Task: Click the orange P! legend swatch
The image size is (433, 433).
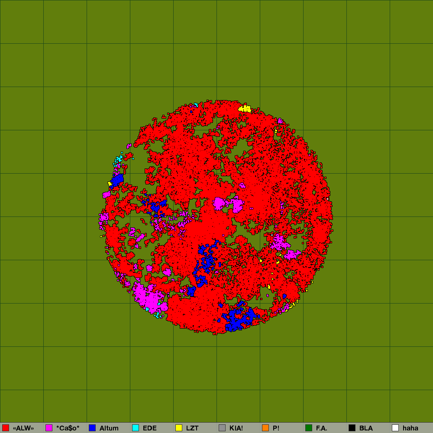Action: pos(265,428)
